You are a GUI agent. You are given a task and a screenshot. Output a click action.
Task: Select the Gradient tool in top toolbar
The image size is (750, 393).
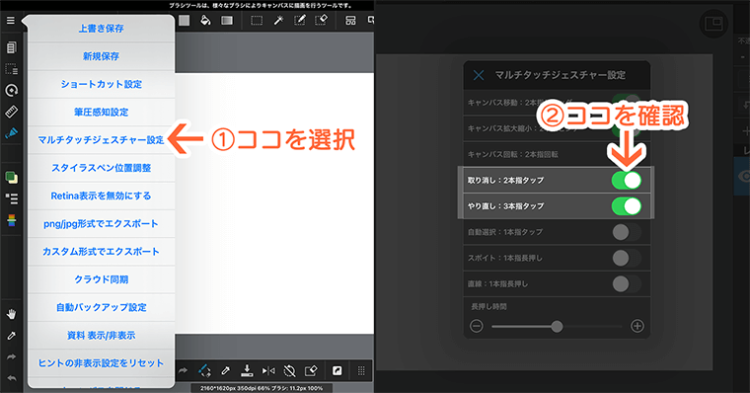(227, 20)
